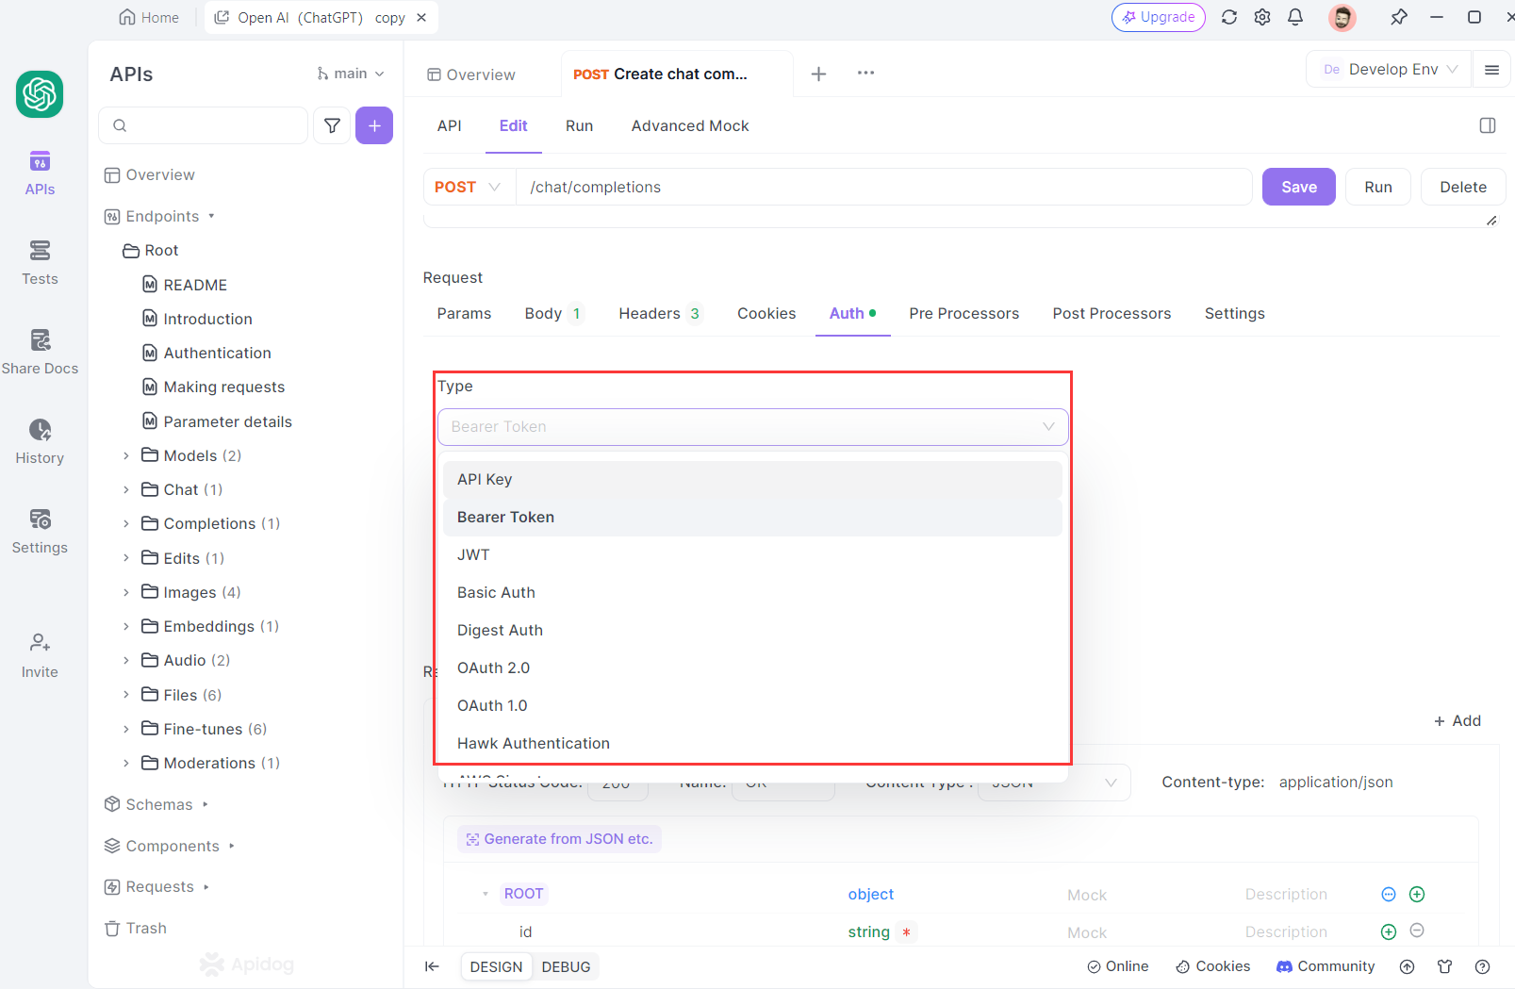Open the APIs sidebar section
This screenshot has width=1515, height=989.
point(40,173)
